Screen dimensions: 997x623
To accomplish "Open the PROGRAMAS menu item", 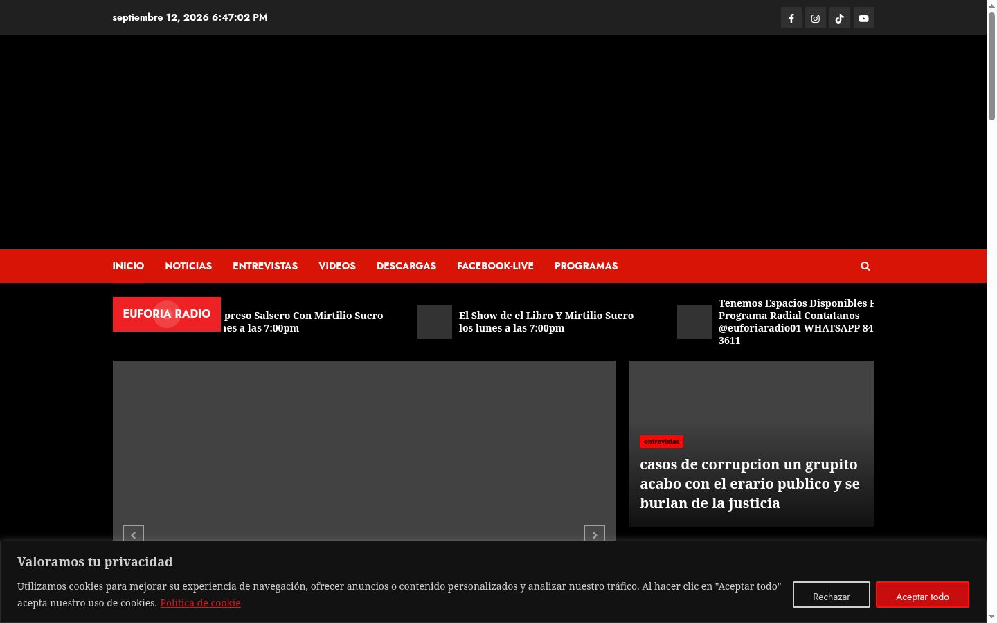I will 586,266.
